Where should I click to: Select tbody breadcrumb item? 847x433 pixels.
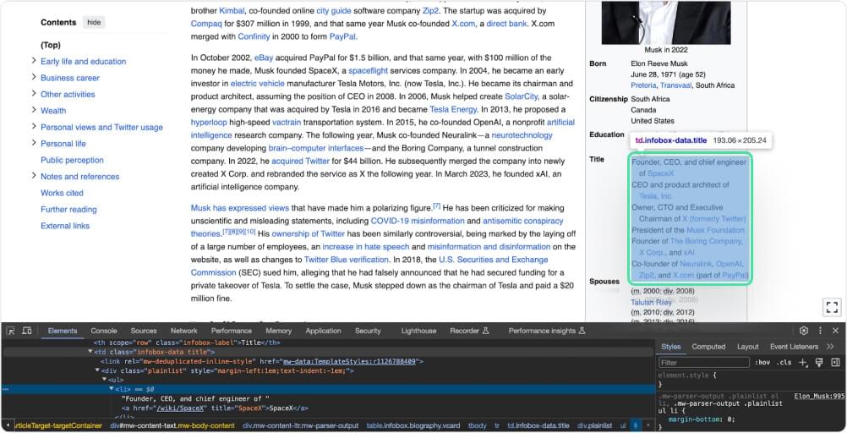tap(477, 426)
